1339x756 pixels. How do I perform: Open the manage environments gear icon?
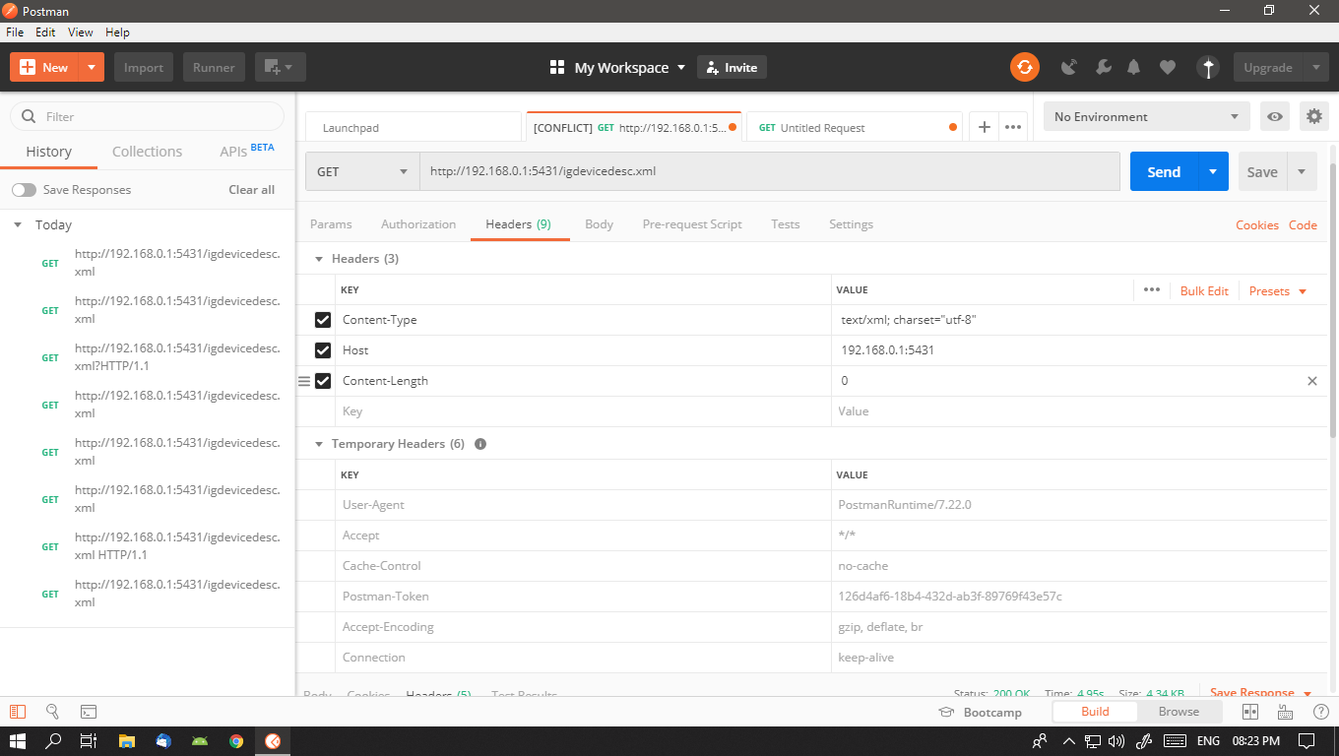tap(1314, 116)
